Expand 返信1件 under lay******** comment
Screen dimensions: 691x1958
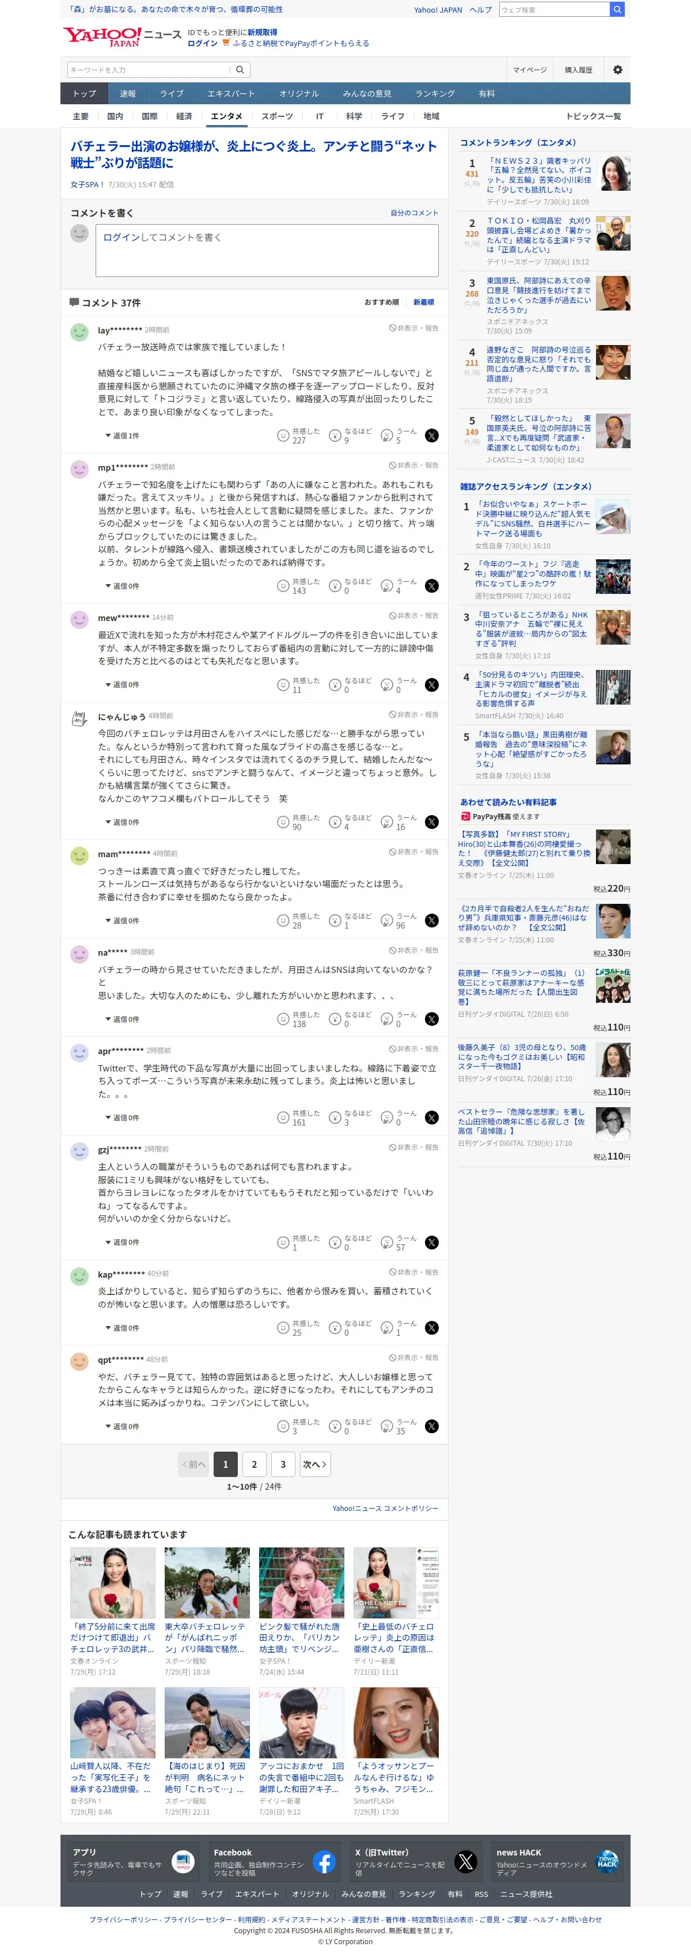[x=123, y=436]
